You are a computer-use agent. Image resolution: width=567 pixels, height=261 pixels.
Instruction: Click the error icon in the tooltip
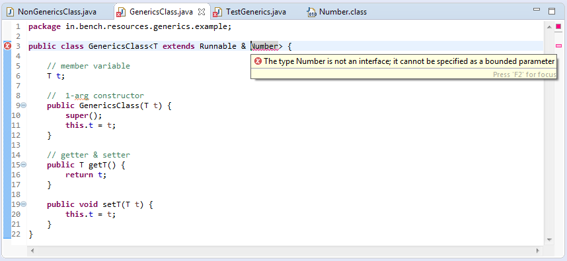[258, 61]
